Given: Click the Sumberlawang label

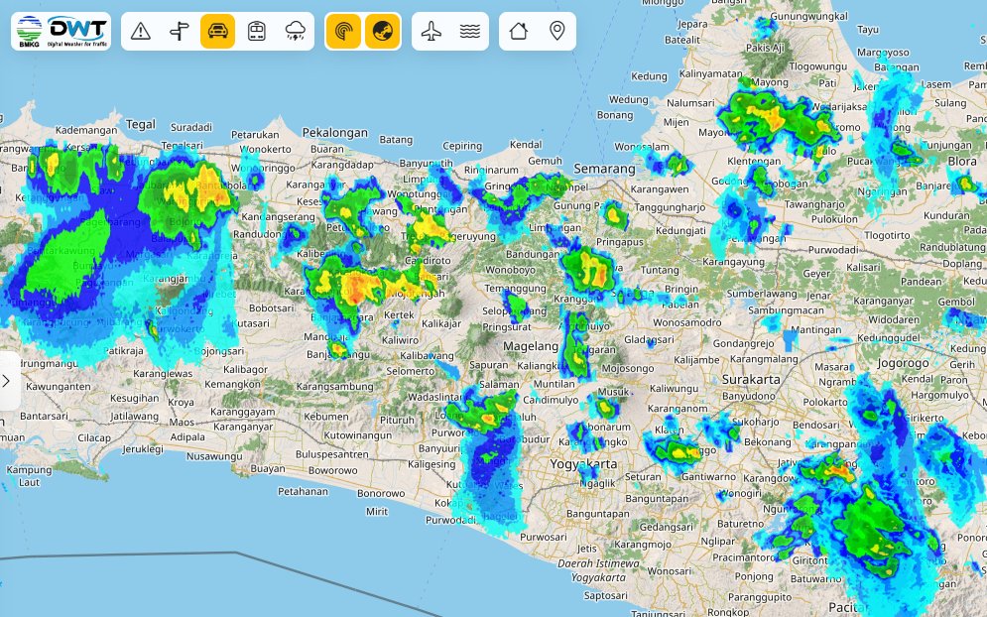Looking at the screenshot, I should click(761, 294).
